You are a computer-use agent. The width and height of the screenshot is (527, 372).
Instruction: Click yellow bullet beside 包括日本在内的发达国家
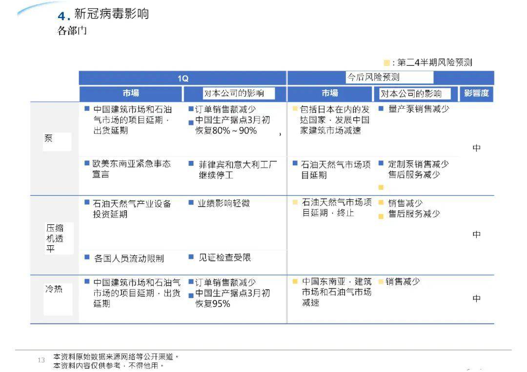coord(295,108)
